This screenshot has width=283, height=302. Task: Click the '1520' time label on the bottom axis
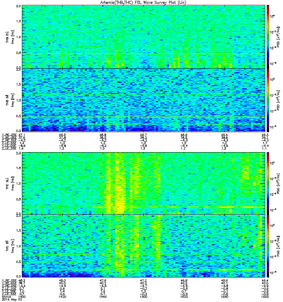click(184, 297)
